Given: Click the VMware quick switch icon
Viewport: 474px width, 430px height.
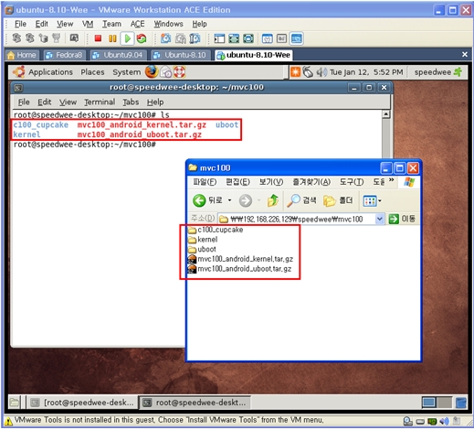Looking at the screenshot, I should (248, 38).
